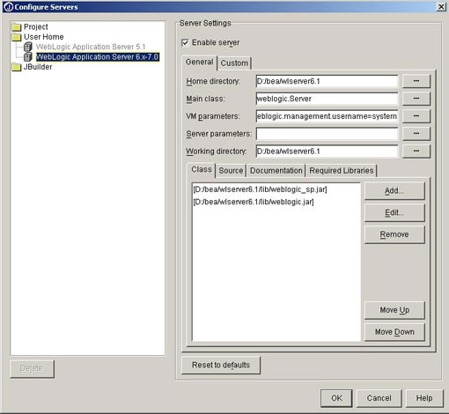The width and height of the screenshot is (449, 414).
Task: Open the Required Libraries tab
Action: 342,171
